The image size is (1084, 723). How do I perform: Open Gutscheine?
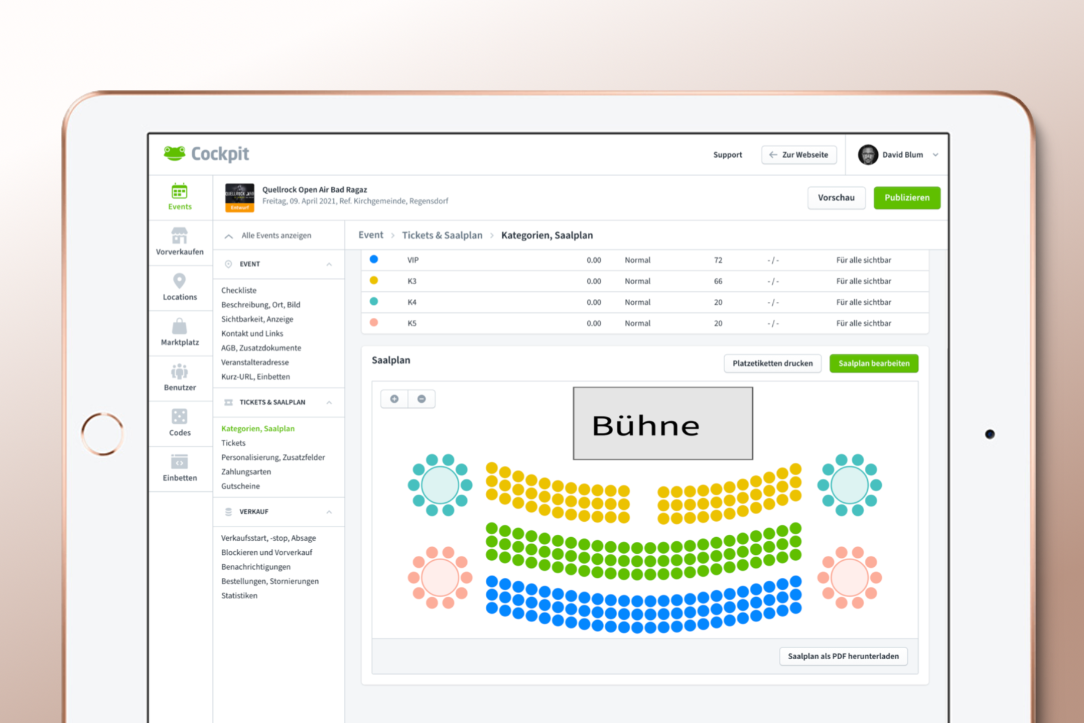click(x=240, y=486)
